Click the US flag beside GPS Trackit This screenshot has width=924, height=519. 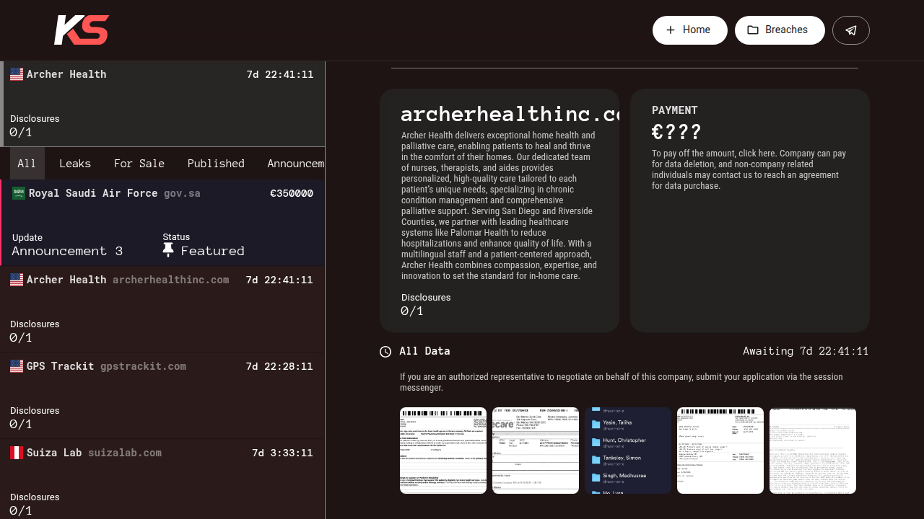pyautogui.click(x=17, y=366)
